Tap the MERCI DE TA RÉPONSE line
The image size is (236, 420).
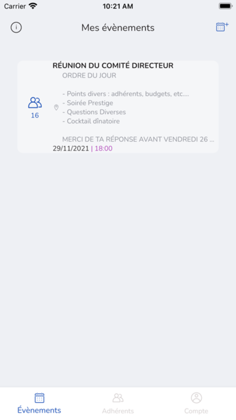click(138, 139)
